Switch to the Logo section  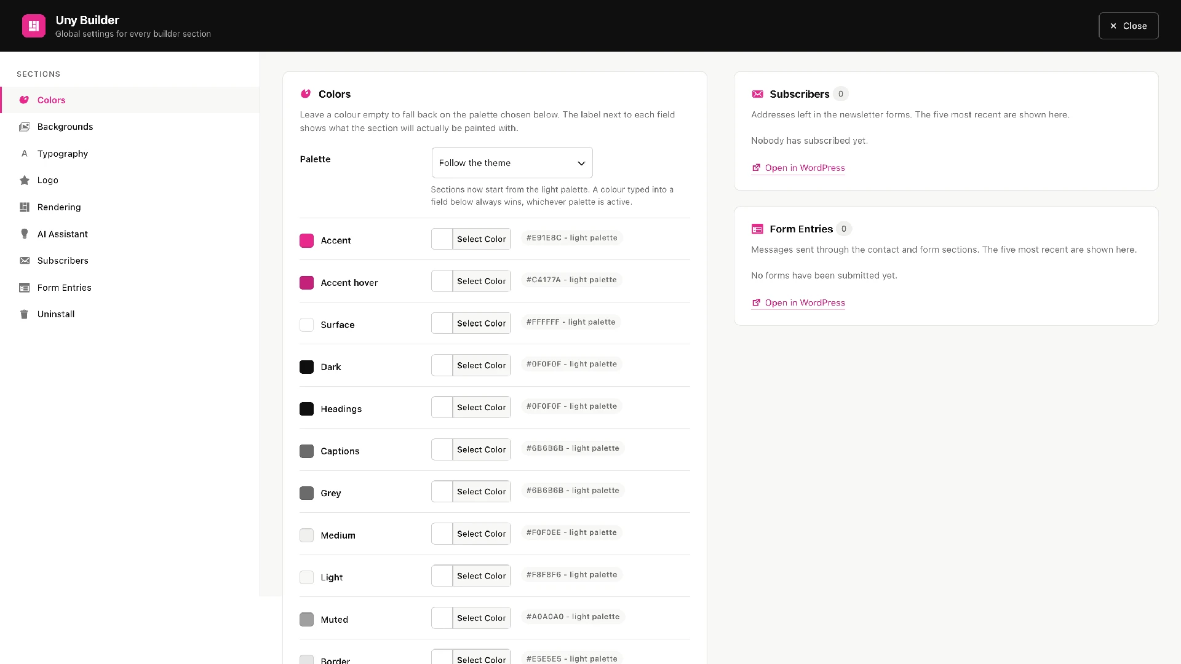tap(130, 180)
